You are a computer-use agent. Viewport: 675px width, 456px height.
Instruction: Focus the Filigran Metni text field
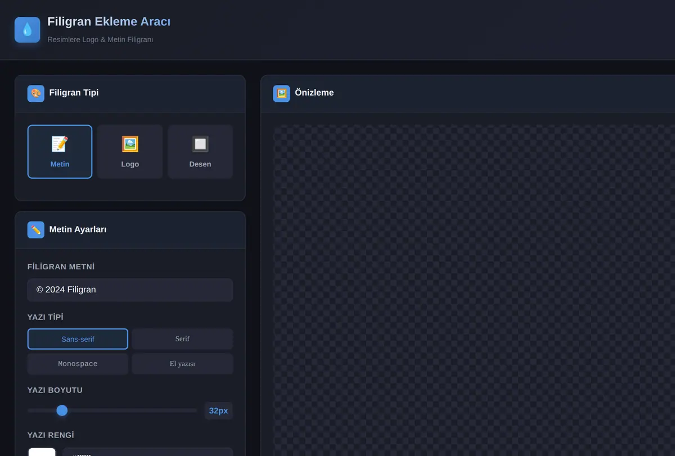[130, 290]
